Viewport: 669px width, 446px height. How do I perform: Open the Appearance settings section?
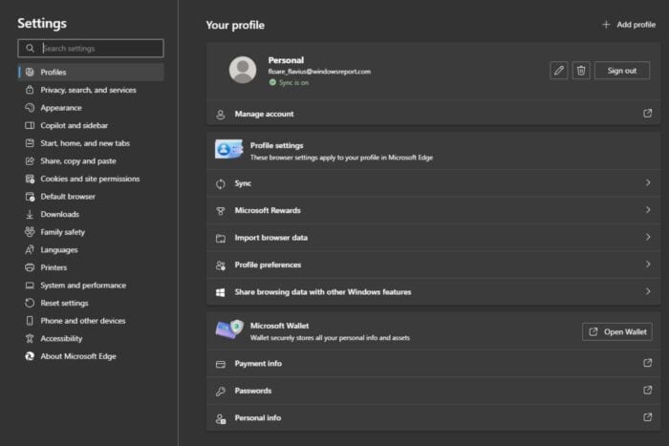coord(91,108)
